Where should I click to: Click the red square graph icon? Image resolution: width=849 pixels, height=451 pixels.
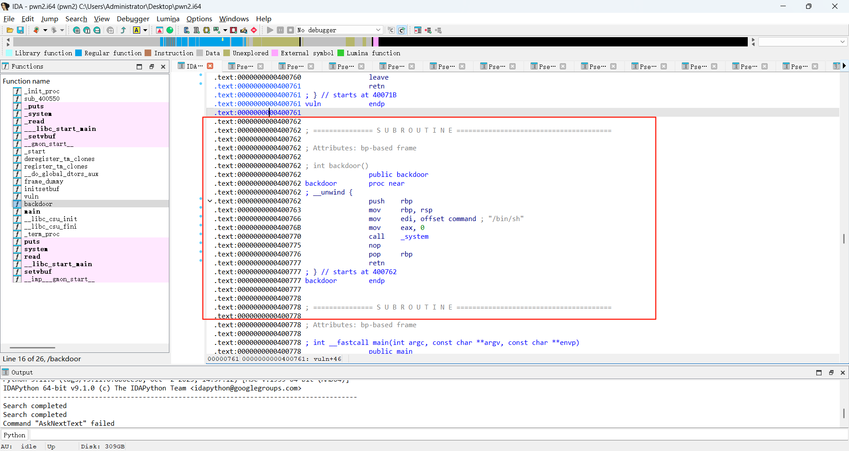[233, 30]
